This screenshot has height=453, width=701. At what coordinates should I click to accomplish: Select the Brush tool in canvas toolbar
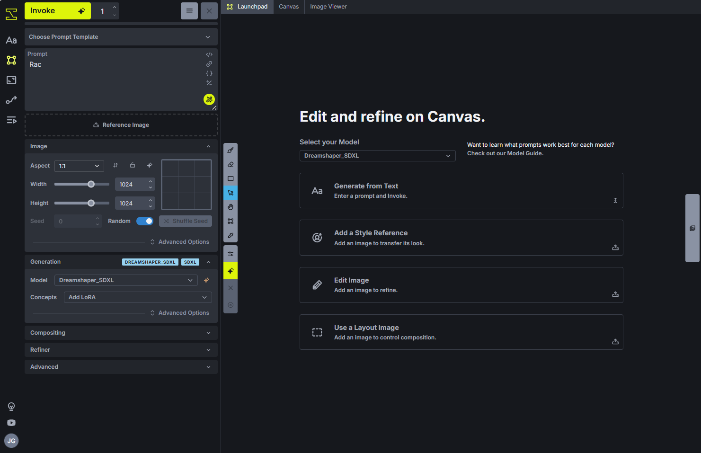click(x=231, y=151)
